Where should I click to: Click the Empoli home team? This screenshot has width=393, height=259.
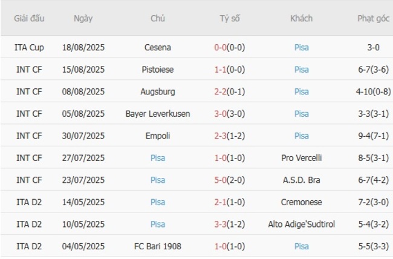click(x=158, y=136)
